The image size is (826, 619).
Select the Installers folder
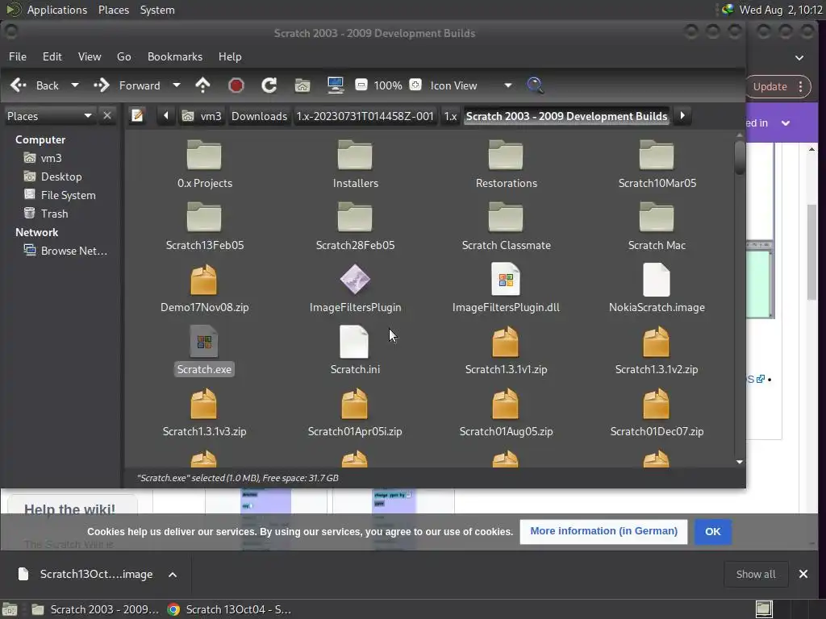pyautogui.click(x=355, y=164)
